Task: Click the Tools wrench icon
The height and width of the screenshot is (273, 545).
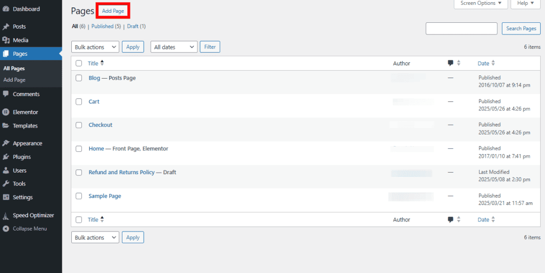Action: [x=5, y=183]
